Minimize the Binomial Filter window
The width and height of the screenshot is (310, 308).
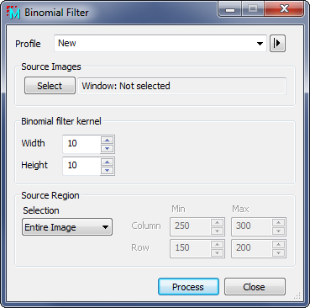[x=230, y=9]
